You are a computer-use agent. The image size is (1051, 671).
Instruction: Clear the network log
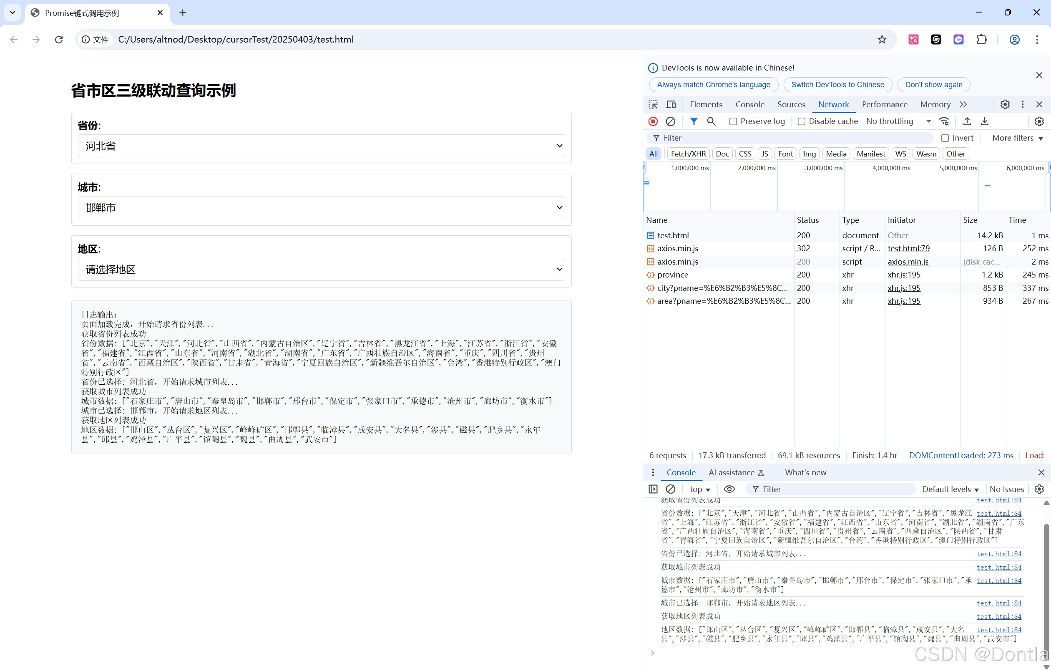670,121
